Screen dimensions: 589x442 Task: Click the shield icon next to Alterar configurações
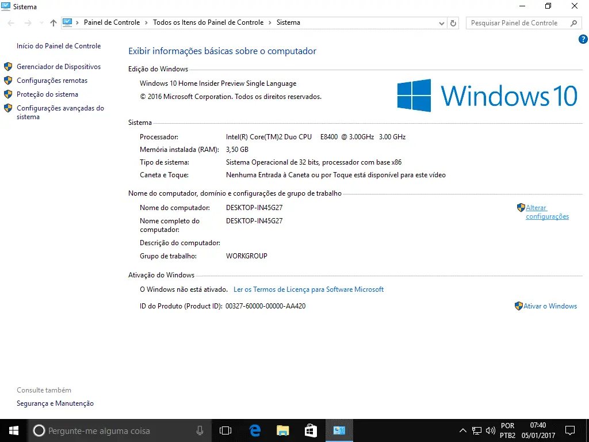[x=521, y=207]
